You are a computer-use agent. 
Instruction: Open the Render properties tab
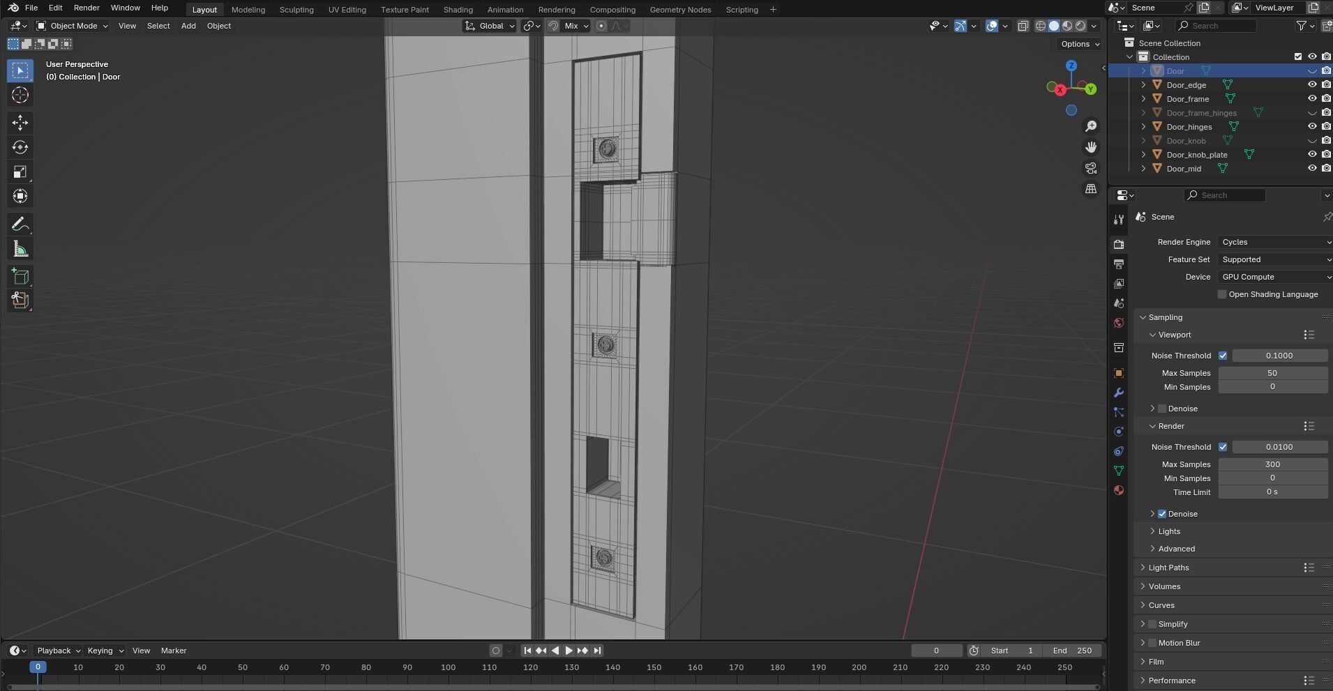[1119, 244]
